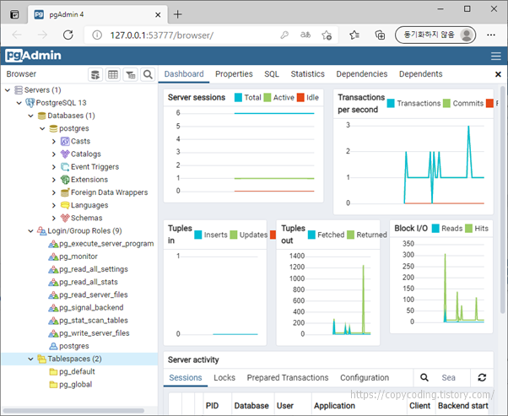Click the Idle legend swatch in Server sessions
The height and width of the screenshot is (416, 508).
300,98
